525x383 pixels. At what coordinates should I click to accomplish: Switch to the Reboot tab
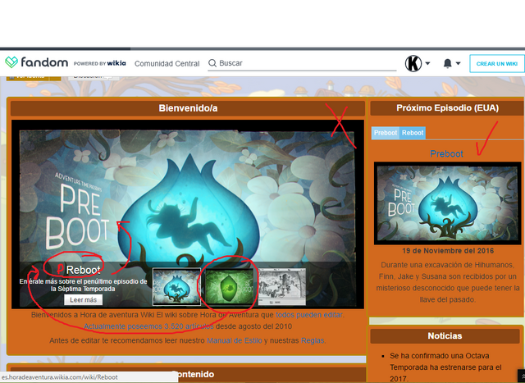coord(413,133)
